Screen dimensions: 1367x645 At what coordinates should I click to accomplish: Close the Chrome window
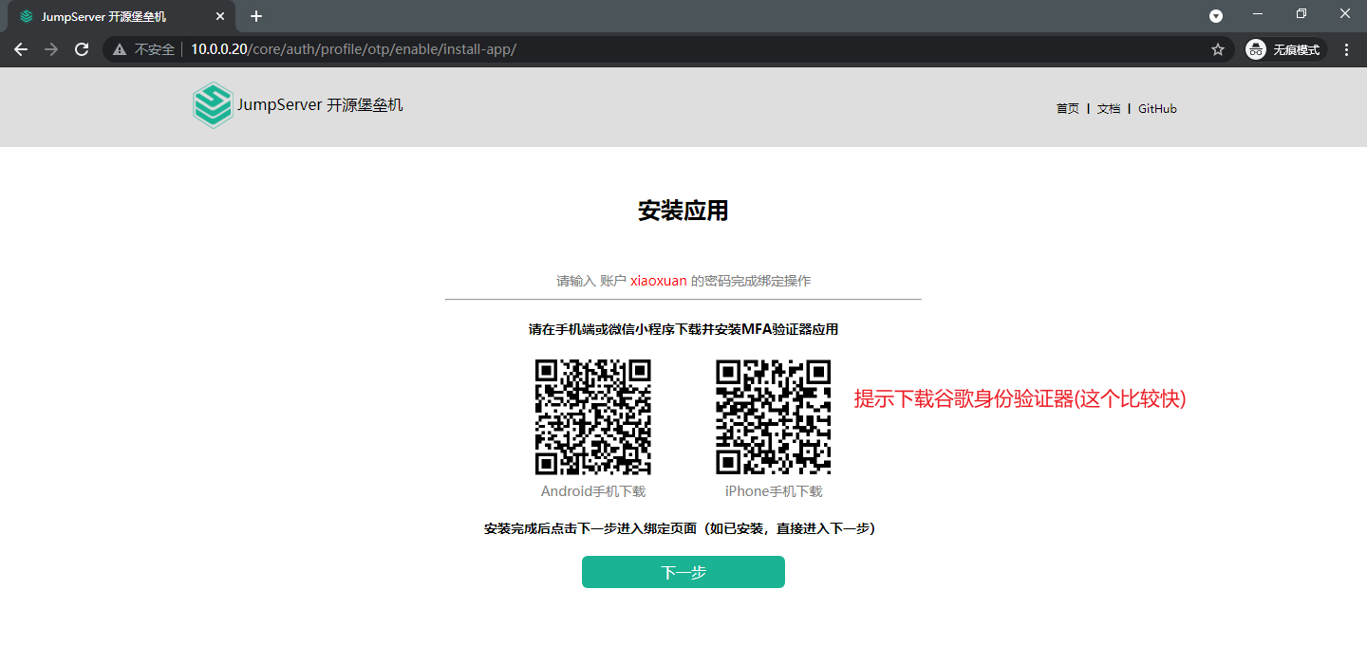(1345, 14)
